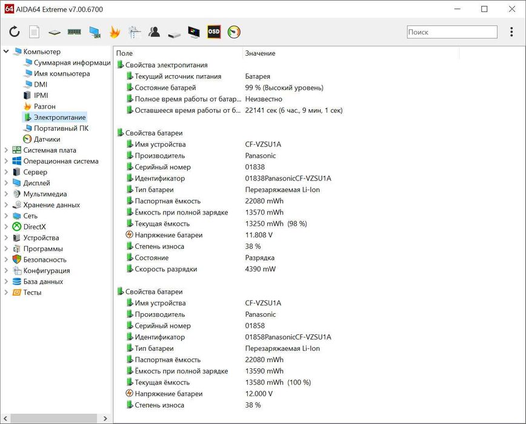526x424 pixels.
Task: Select Суммарная информация in the tree
Action: coord(67,62)
